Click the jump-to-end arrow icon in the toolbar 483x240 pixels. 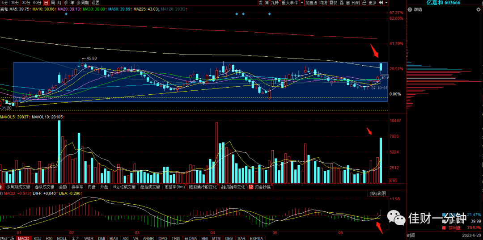(381, 3)
